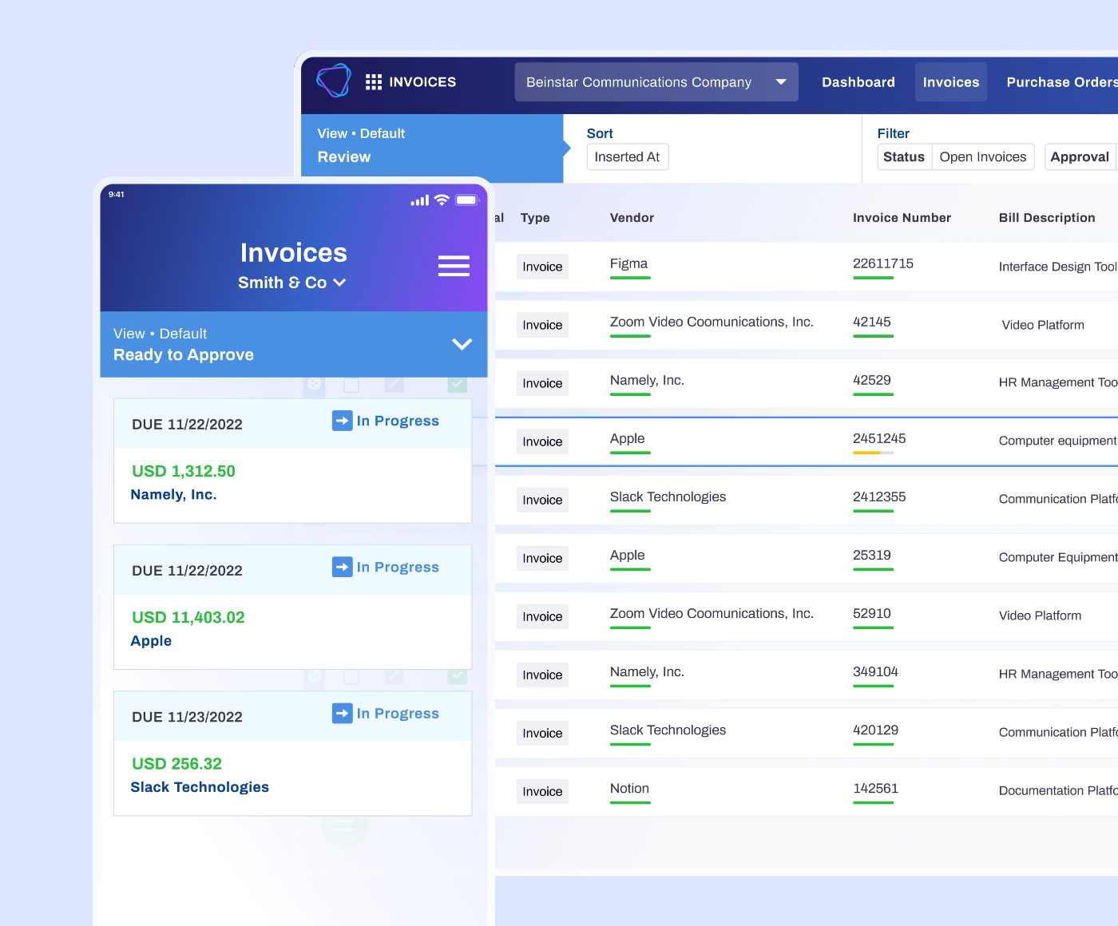
Task: Click invoice number 142561
Action: 875,788
